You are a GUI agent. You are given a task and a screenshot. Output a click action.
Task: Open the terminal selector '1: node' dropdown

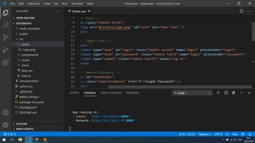192,93
